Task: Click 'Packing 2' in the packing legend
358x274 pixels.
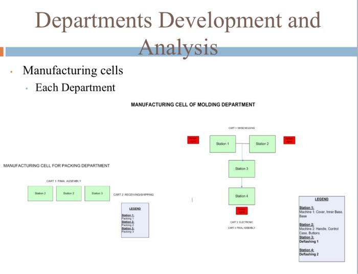Action: (x=128, y=225)
